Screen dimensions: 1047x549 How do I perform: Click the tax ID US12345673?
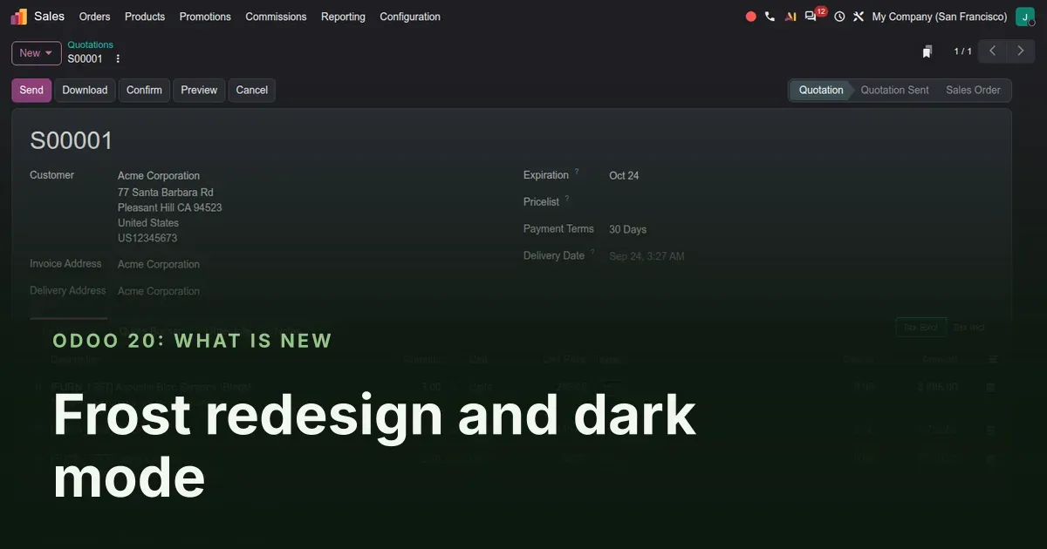pos(147,238)
